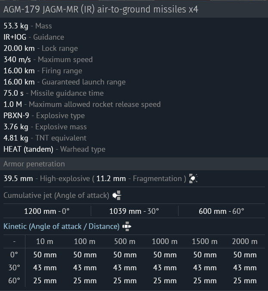Select the '53.3 kg' mass value

(16, 26)
